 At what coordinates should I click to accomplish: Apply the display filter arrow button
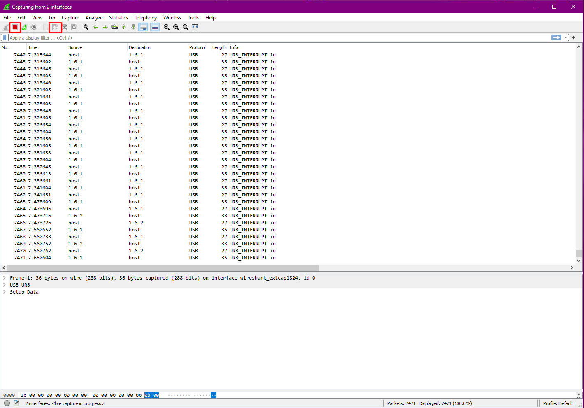(x=556, y=37)
